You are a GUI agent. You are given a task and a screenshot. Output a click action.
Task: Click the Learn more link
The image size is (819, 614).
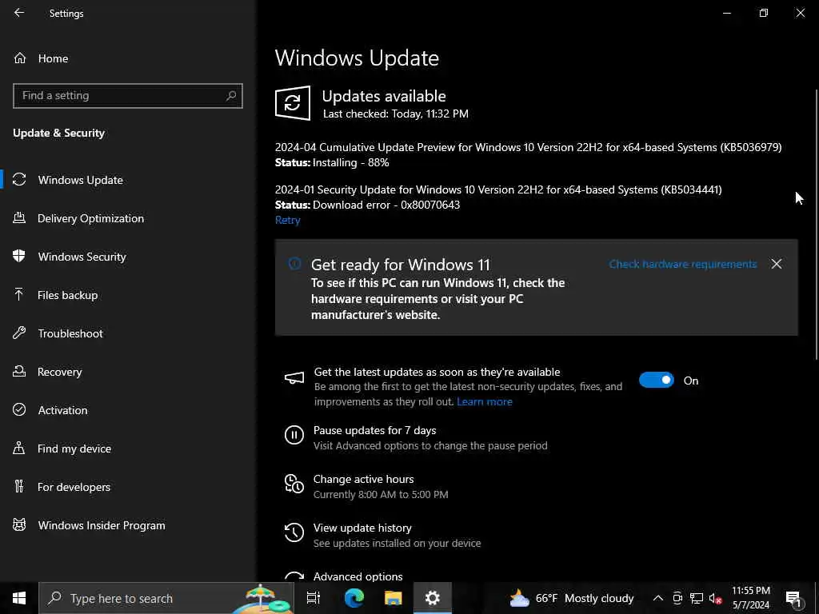pyautogui.click(x=485, y=402)
